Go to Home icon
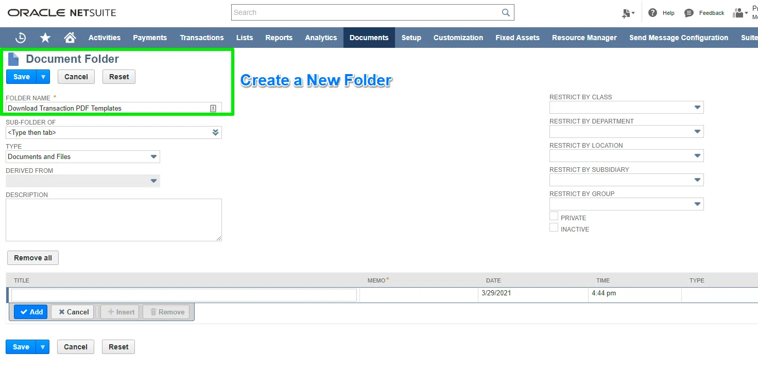 (70, 38)
